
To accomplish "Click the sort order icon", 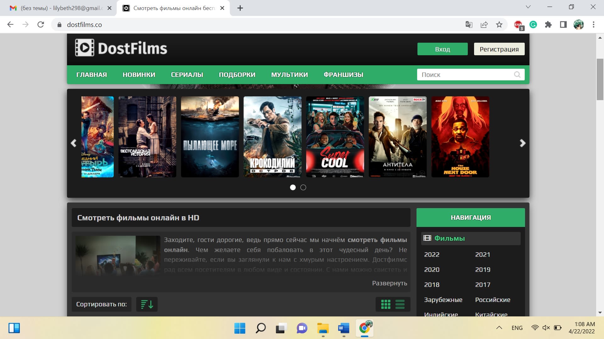I will click(x=147, y=304).
